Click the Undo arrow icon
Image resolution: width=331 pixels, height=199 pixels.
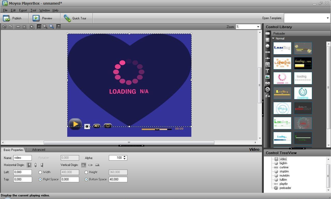[x=4, y=27]
